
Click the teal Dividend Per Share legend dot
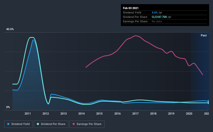tap(38, 124)
